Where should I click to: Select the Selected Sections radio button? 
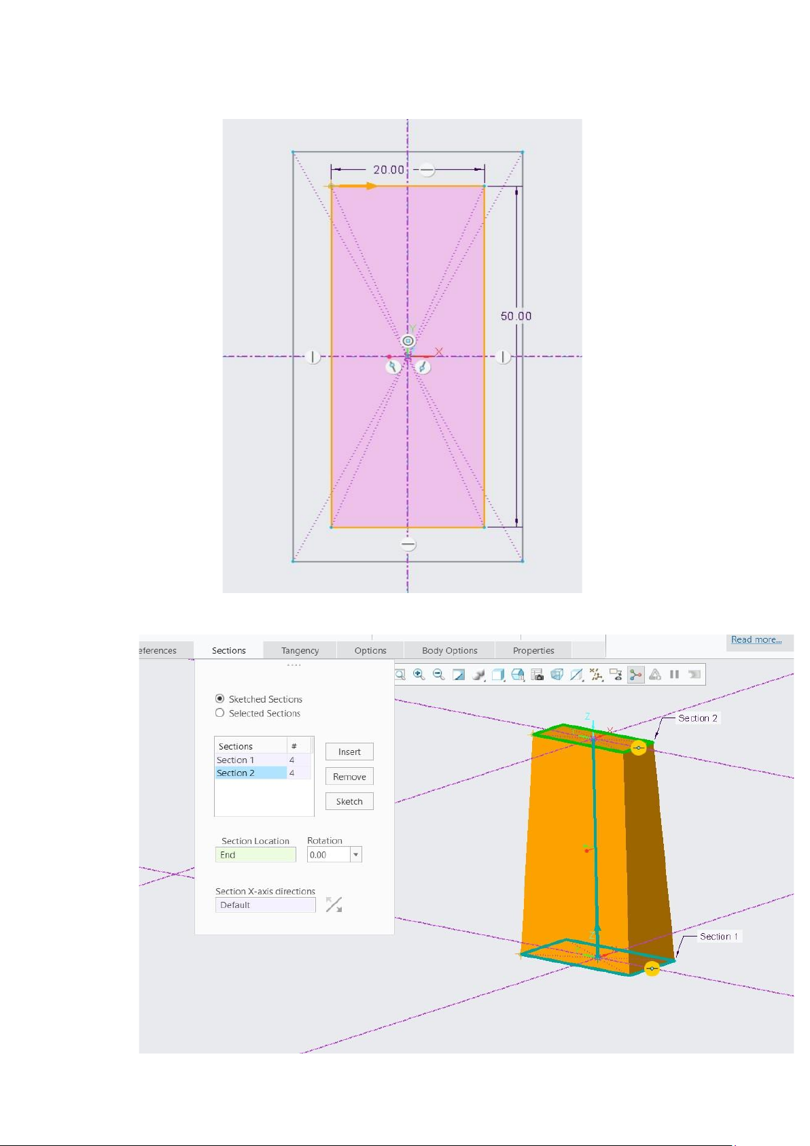pyautogui.click(x=219, y=713)
